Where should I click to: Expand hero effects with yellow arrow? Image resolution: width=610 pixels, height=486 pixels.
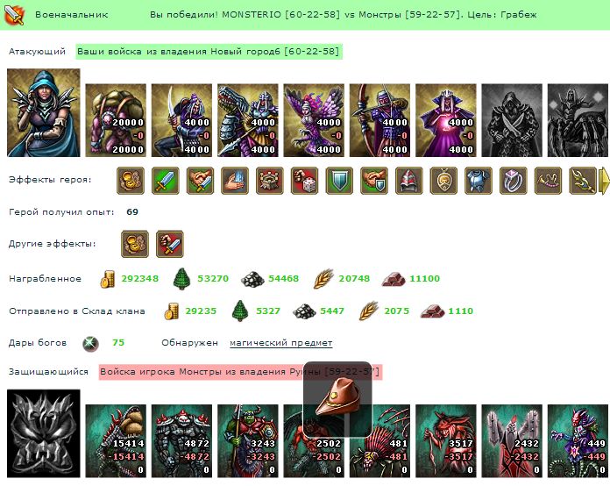coord(604,181)
